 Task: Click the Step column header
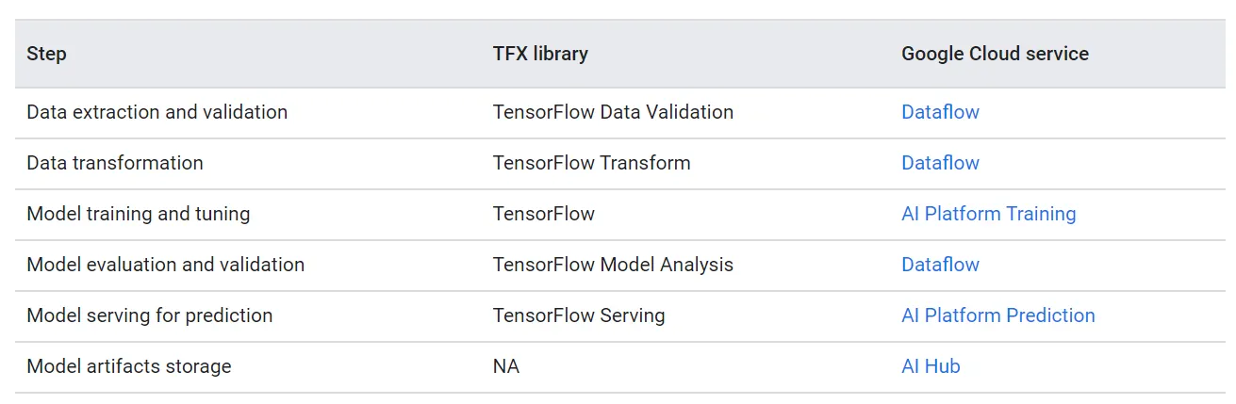click(x=46, y=54)
